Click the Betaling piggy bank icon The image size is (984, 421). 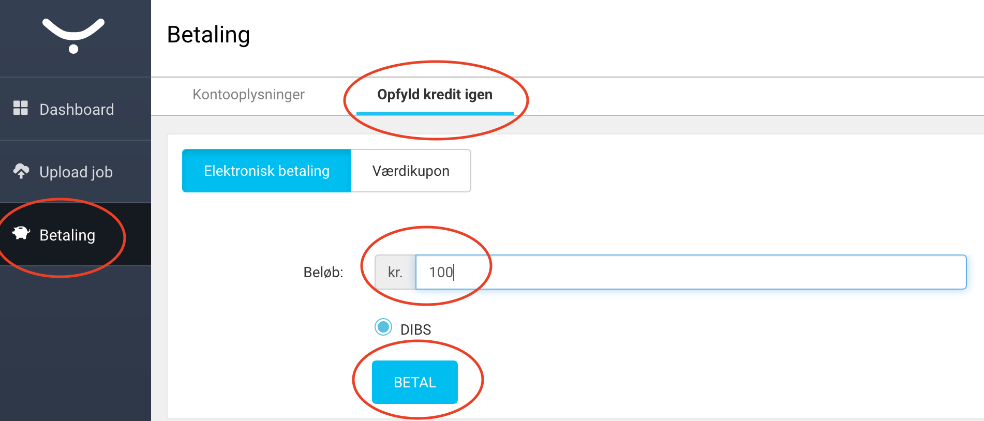[x=21, y=234]
